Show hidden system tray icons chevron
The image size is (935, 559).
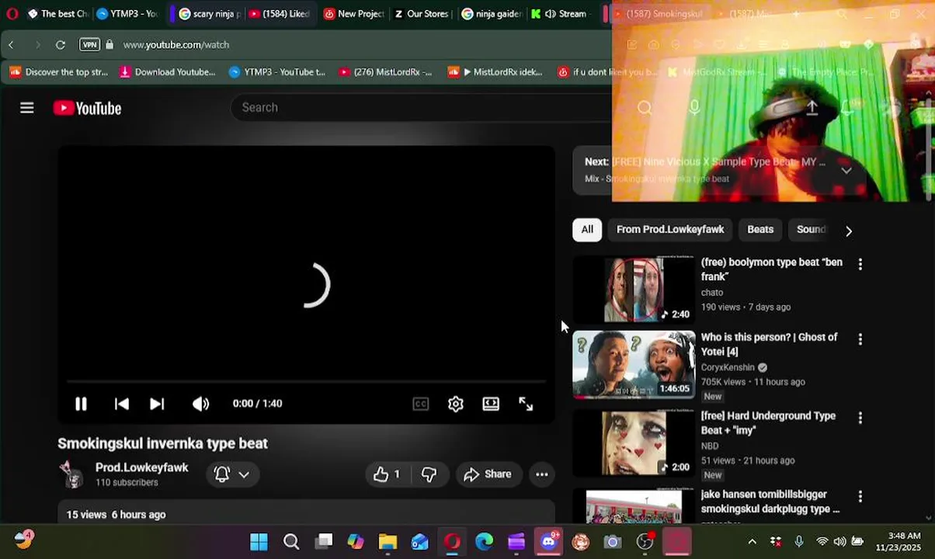(752, 542)
